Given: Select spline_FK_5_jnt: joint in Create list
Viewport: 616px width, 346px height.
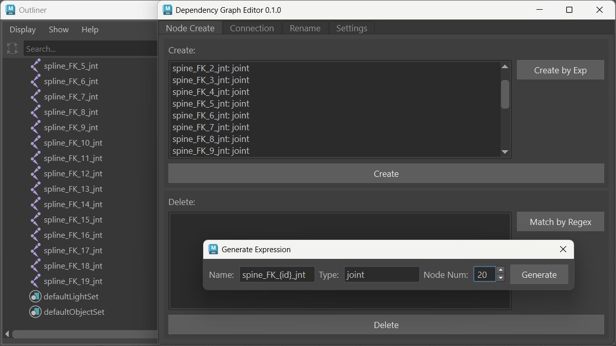Looking at the screenshot, I should (211, 104).
